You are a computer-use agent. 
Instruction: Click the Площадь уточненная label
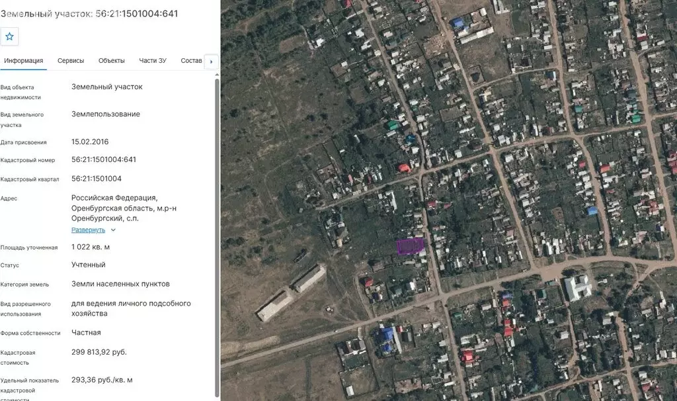29,247
